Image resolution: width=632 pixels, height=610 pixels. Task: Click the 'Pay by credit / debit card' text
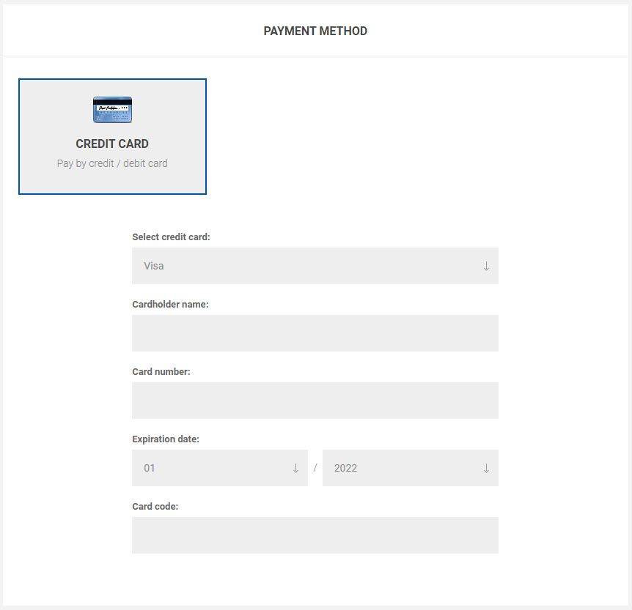[x=112, y=163]
